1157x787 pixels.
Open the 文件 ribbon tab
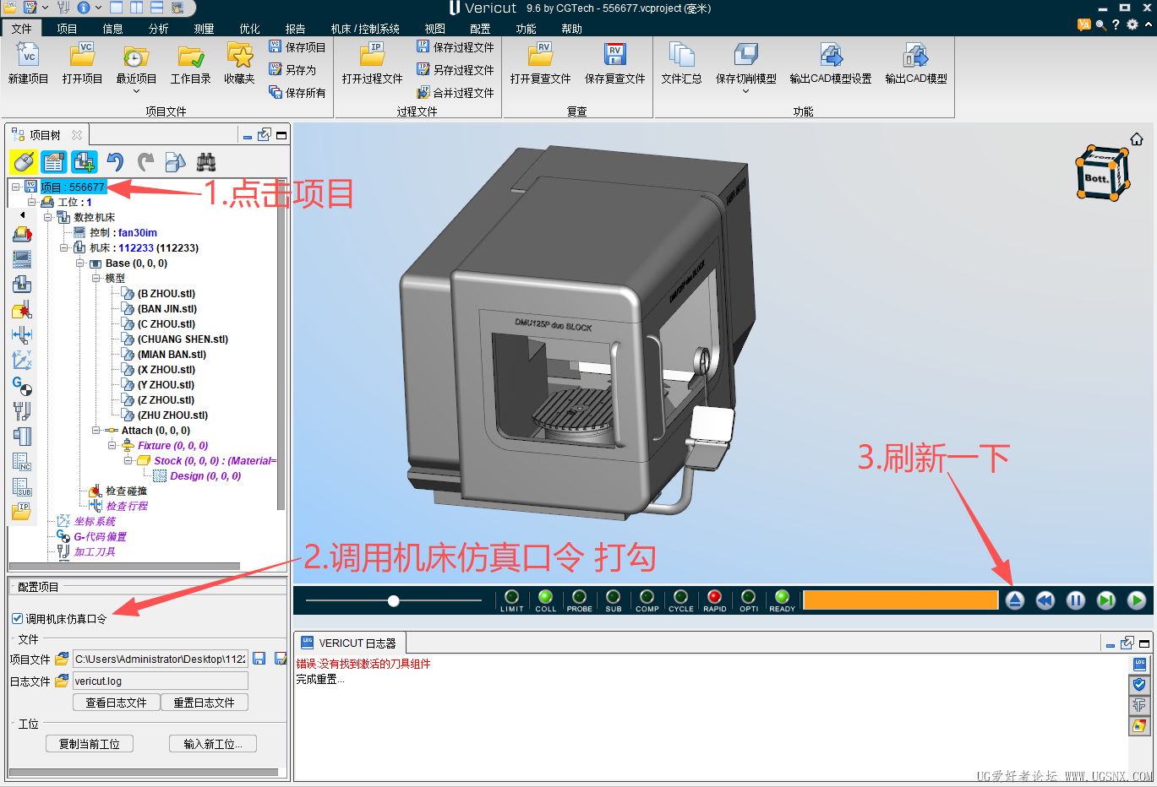[x=22, y=29]
